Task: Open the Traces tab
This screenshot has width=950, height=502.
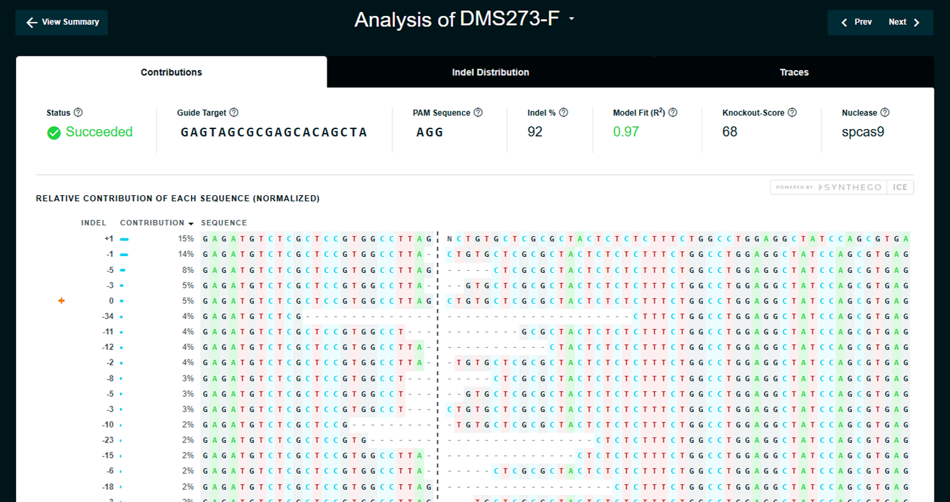Action: 794,73
